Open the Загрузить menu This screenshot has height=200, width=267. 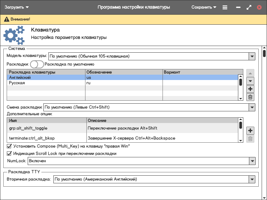[x=17, y=7]
